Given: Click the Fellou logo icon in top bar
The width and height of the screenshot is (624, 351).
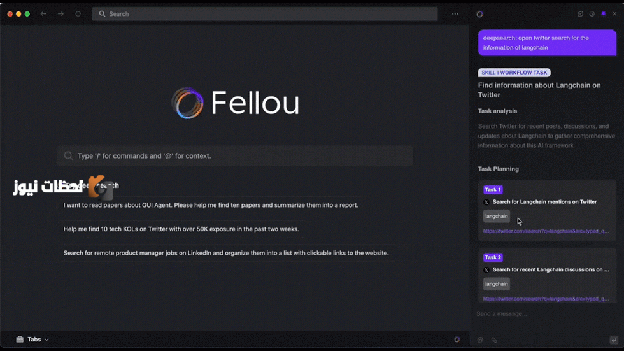Looking at the screenshot, I should (x=480, y=14).
